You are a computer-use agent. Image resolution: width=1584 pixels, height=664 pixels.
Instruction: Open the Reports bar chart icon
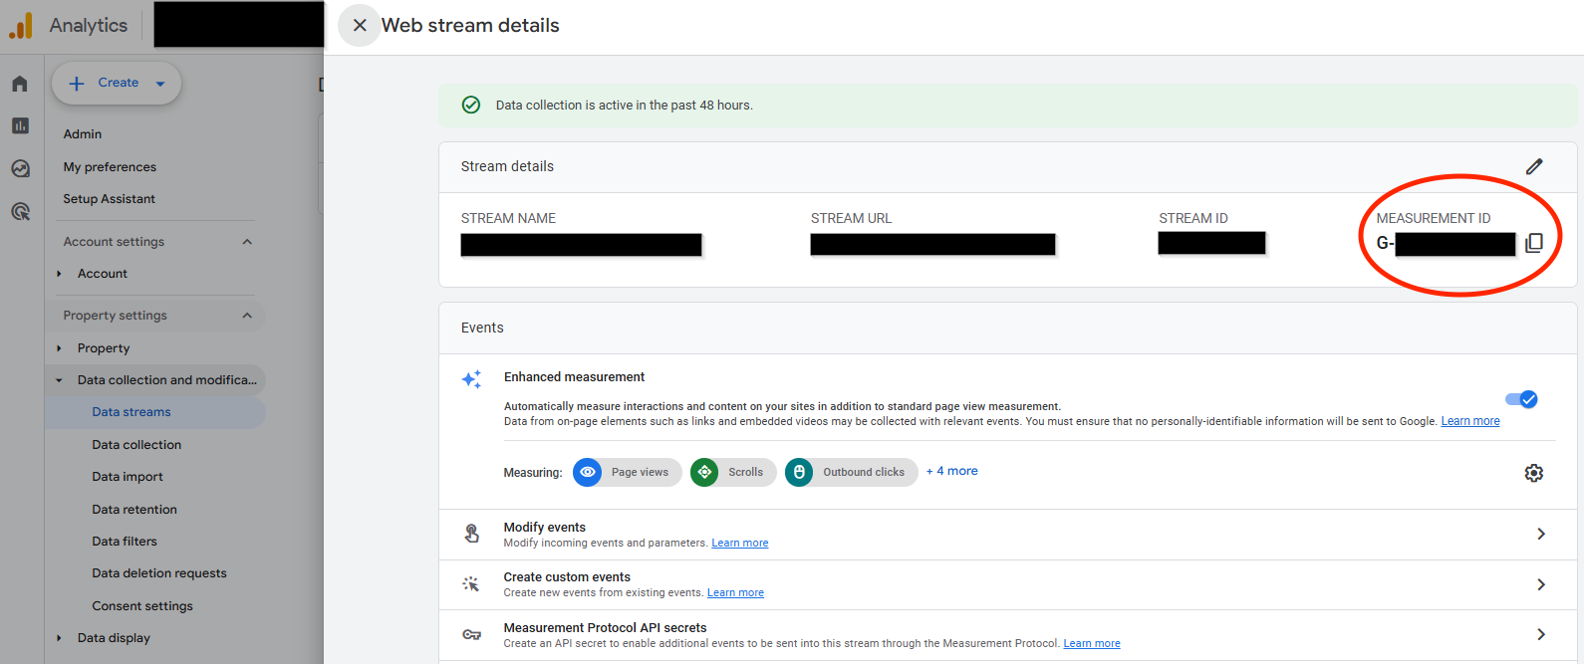click(x=20, y=125)
